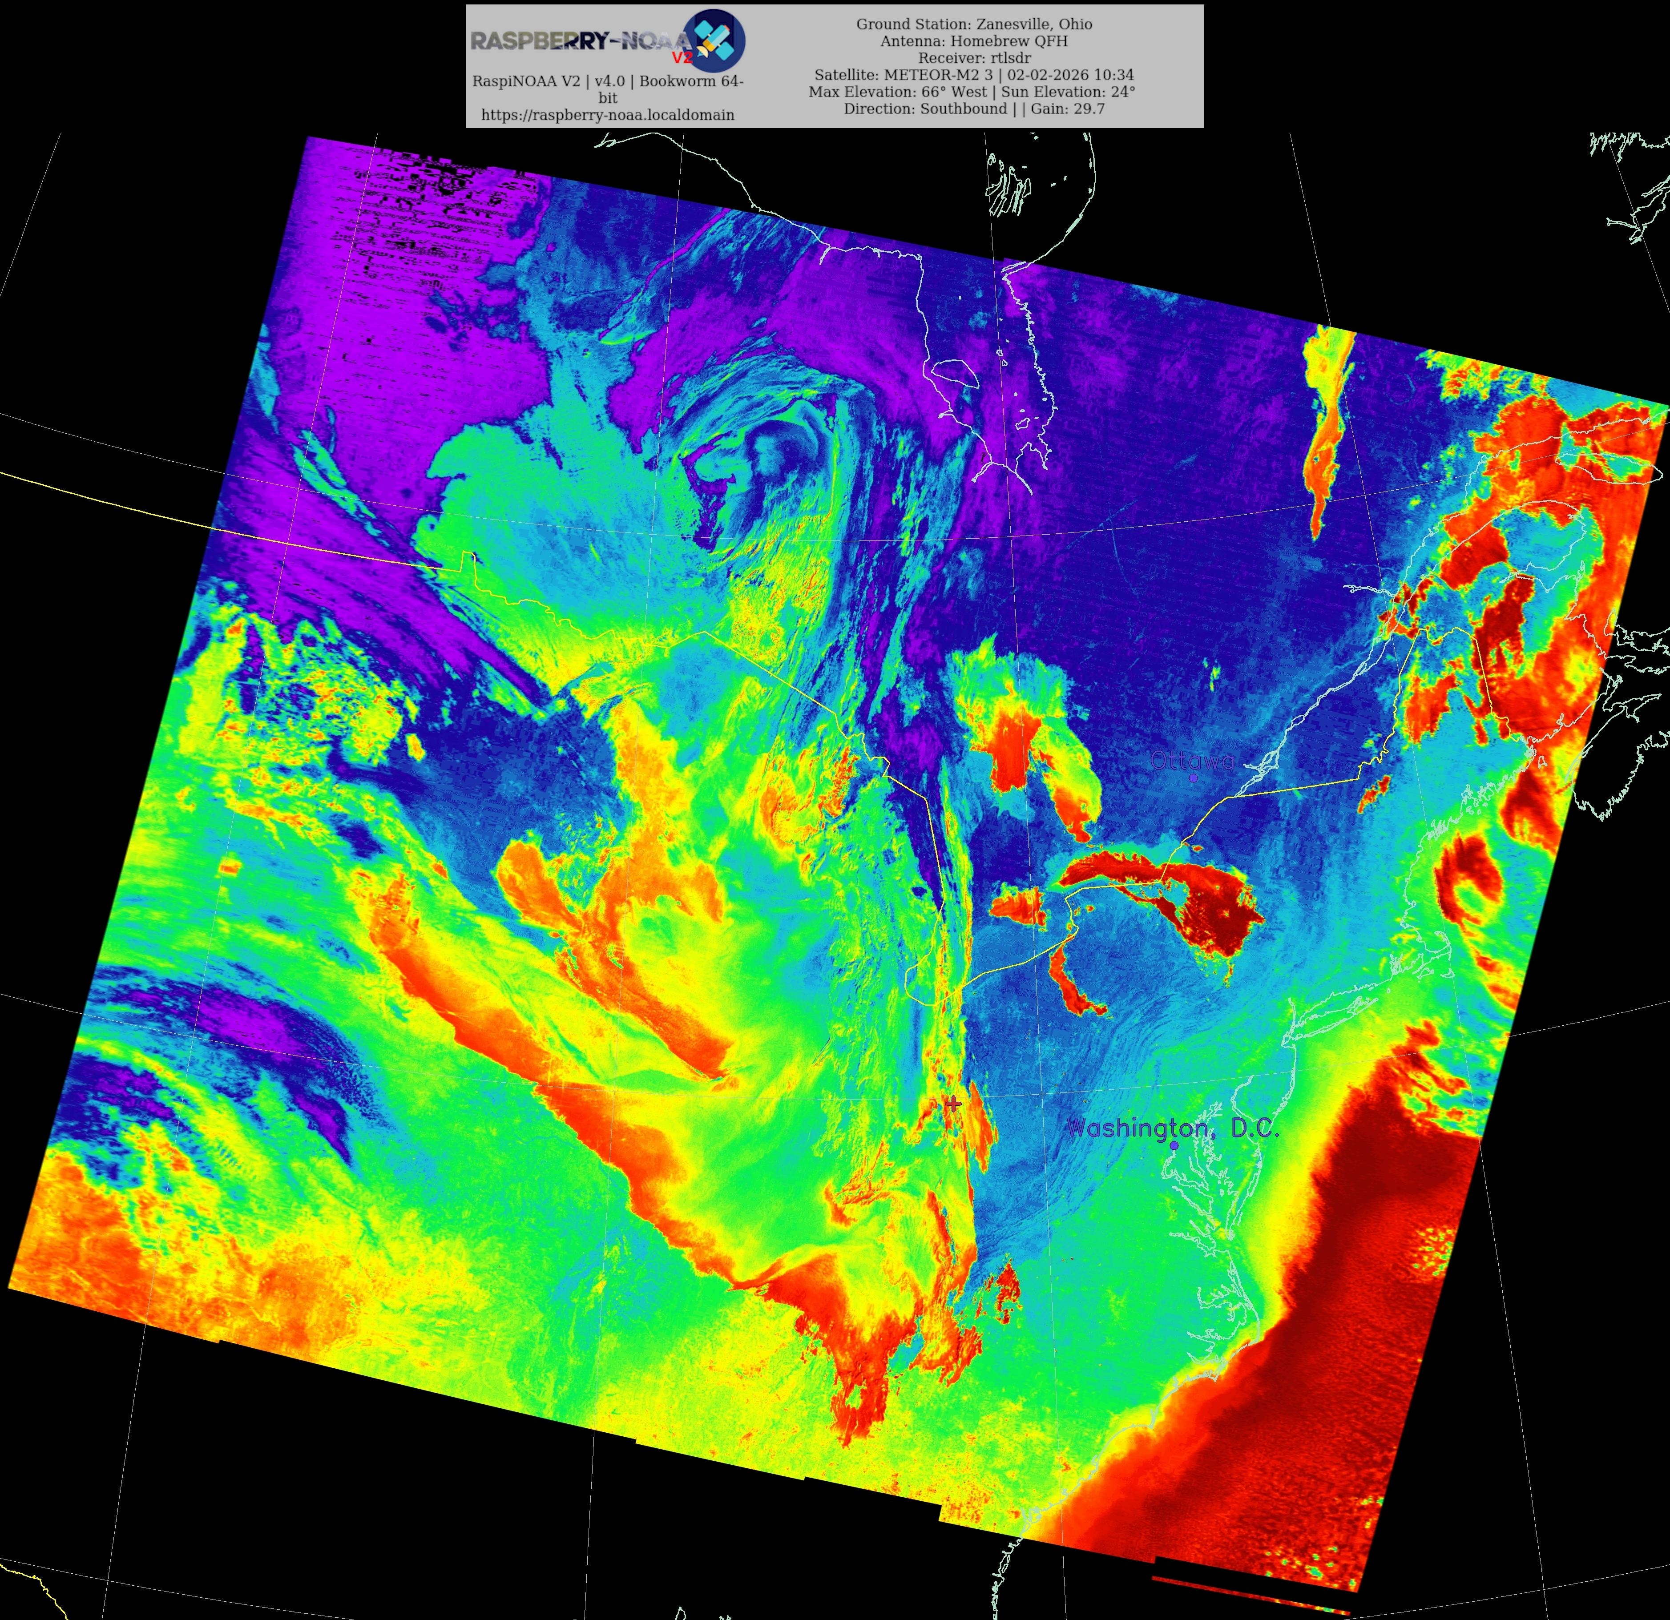Click the Max Elevation and Sun Elevation line
Viewport: 1670px width, 1620px height.
tap(971, 92)
